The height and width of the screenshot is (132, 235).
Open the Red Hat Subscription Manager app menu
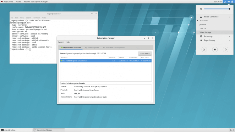pyautogui.click(x=35, y=1)
